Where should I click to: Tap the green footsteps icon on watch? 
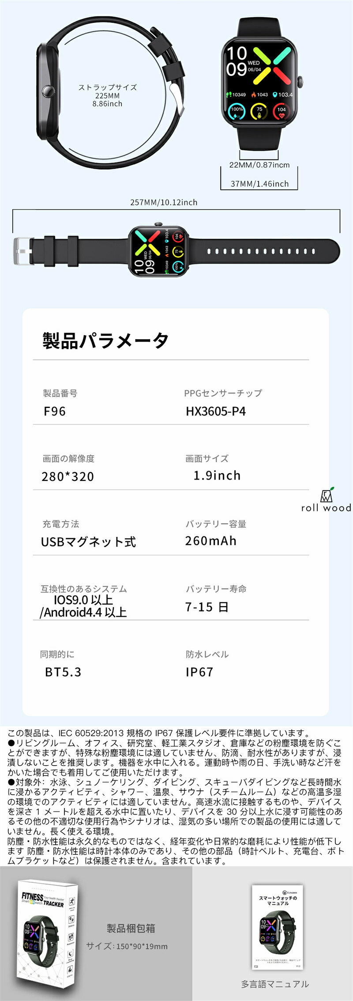(x=229, y=94)
